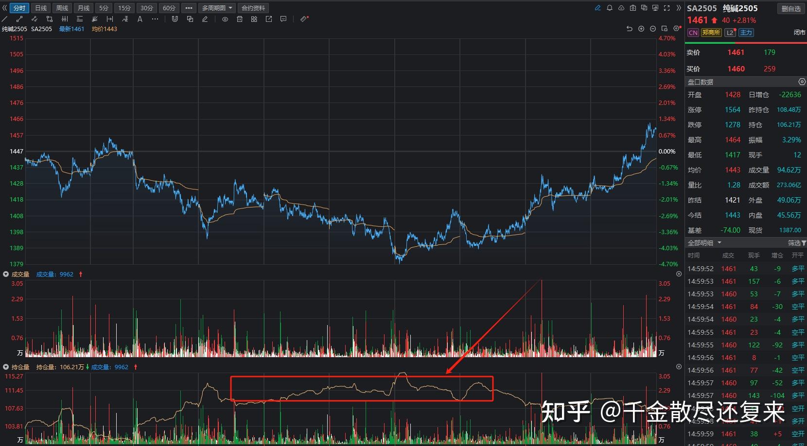Click the zoom-in icon above the chart
Screen dimensions: 807x446
pos(641,29)
